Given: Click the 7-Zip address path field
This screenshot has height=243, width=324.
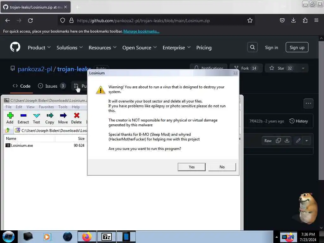Looking at the screenshot, I should (51, 131).
